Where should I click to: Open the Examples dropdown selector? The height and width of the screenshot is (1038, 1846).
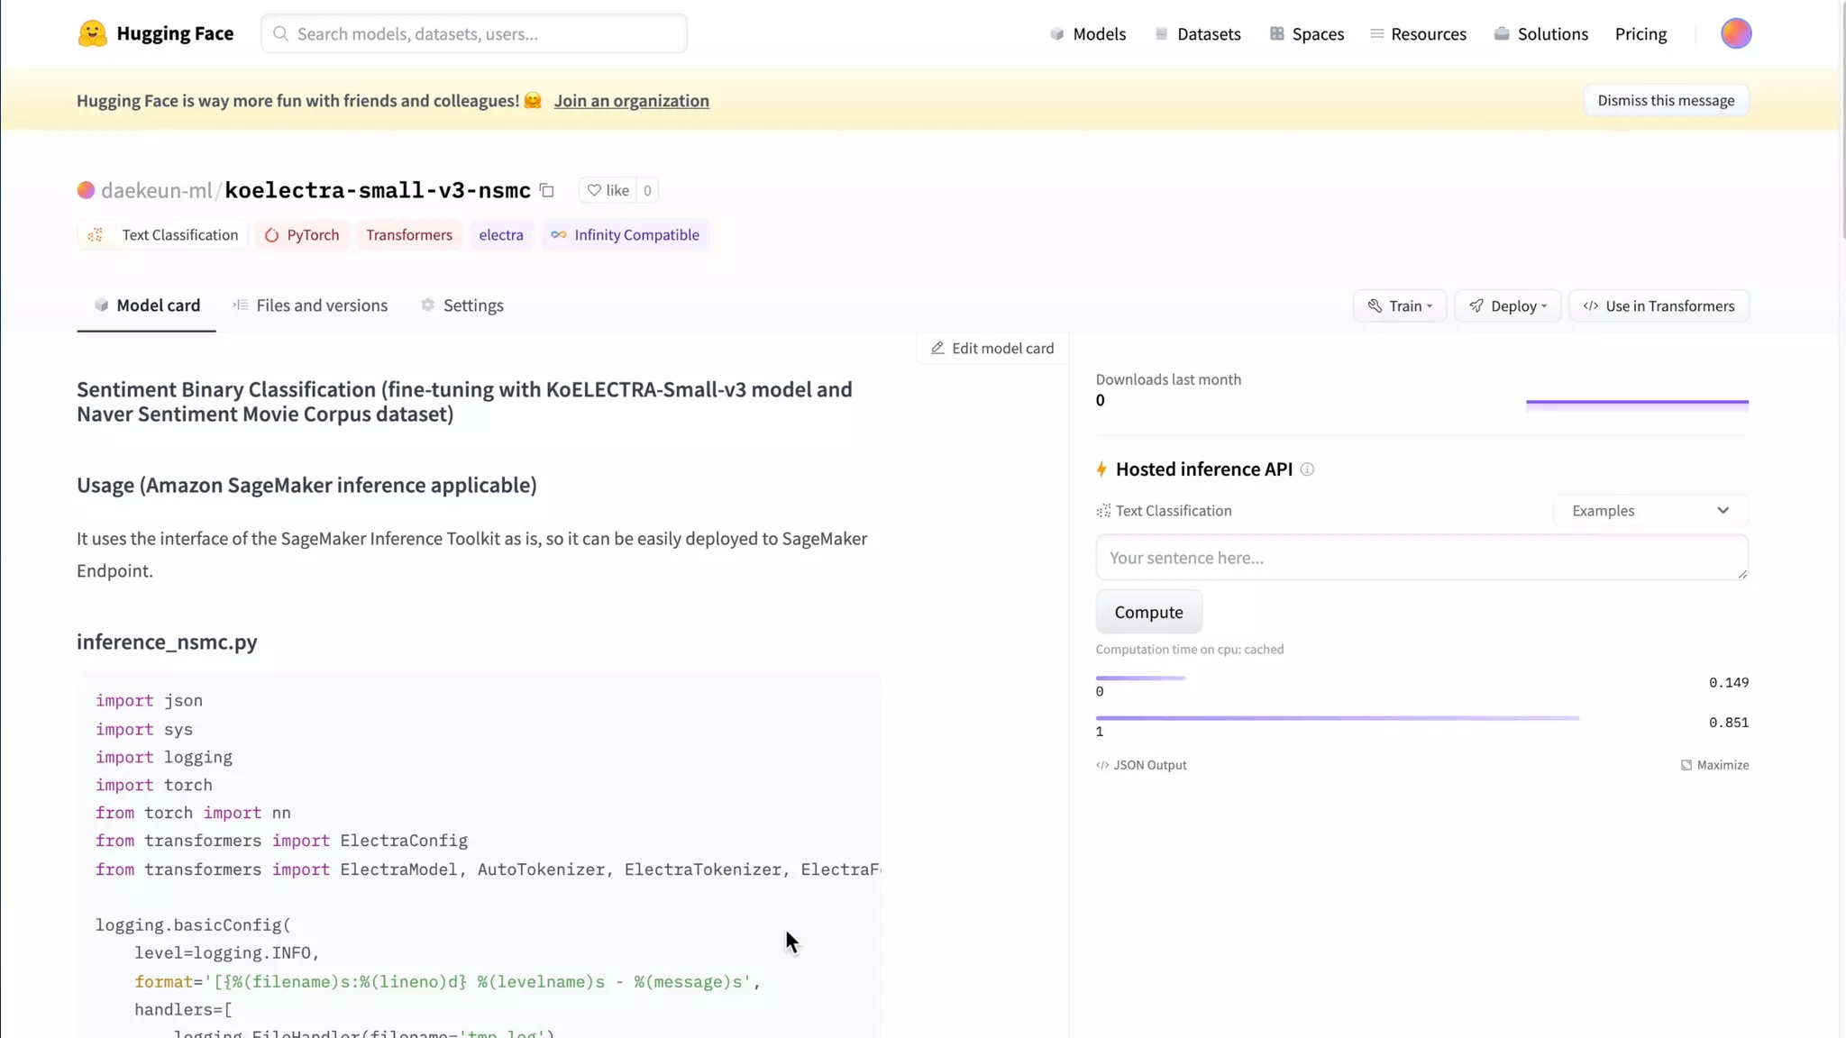click(1650, 511)
